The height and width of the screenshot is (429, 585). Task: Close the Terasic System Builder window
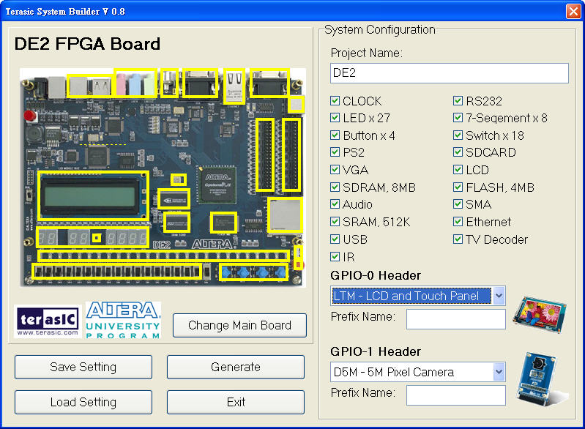[573, 11]
